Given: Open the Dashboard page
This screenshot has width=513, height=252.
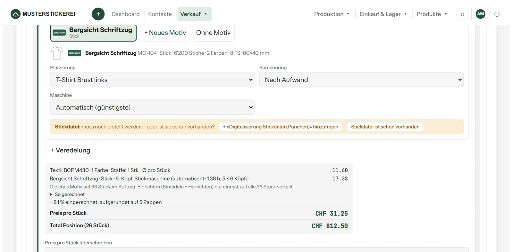Looking at the screenshot, I should click(x=126, y=14).
